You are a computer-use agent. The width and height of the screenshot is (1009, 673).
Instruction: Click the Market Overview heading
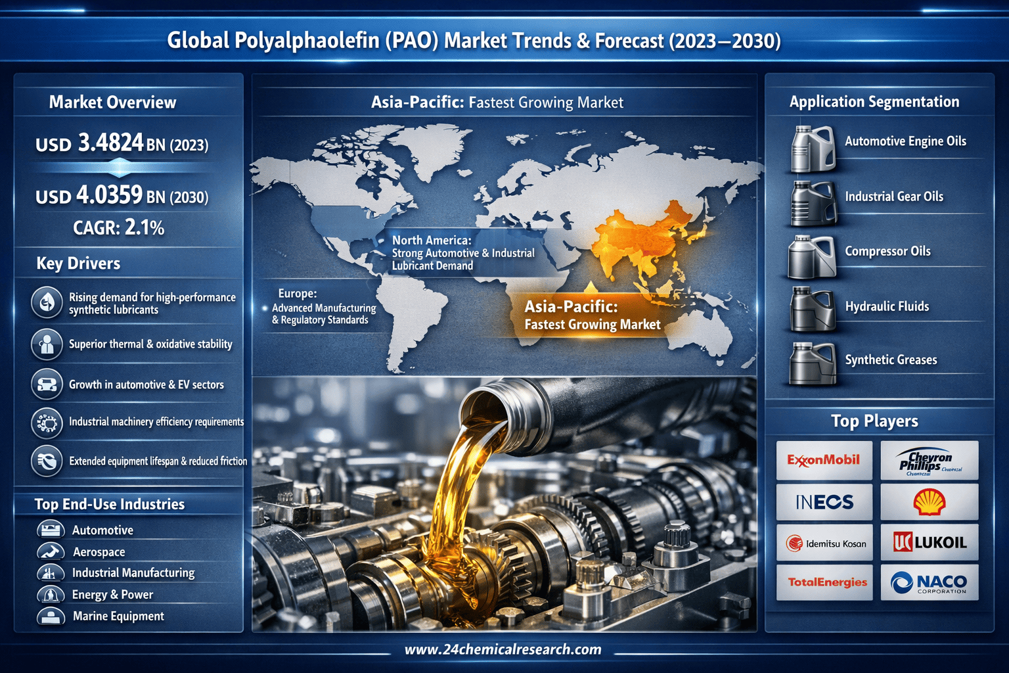tap(112, 103)
